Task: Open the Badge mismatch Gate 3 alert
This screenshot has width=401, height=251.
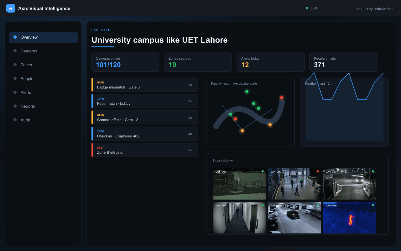Action: click(145, 85)
